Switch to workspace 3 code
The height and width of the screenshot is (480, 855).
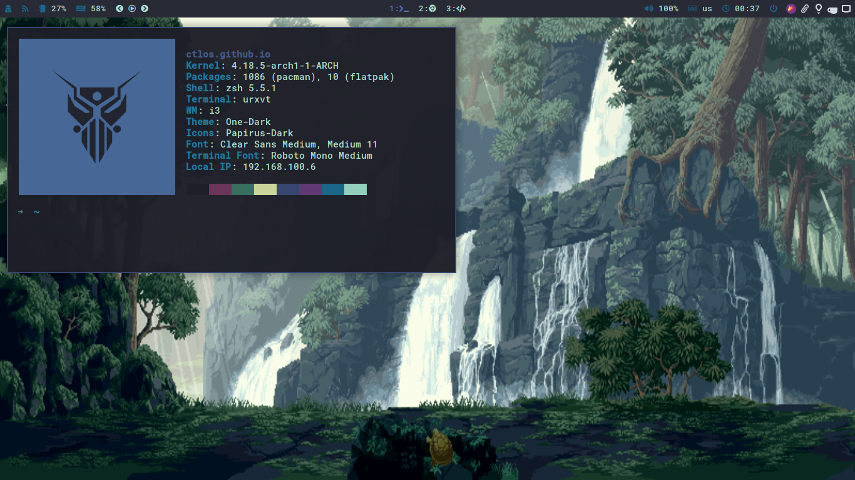pyautogui.click(x=456, y=9)
